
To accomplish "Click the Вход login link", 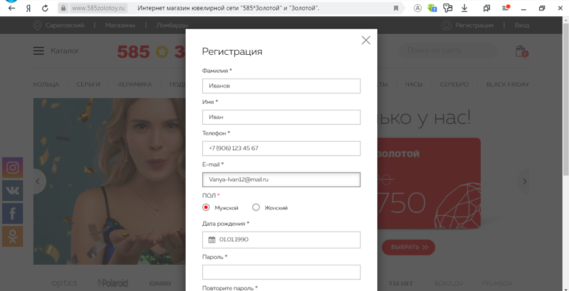I will pyautogui.click(x=522, y=25).
